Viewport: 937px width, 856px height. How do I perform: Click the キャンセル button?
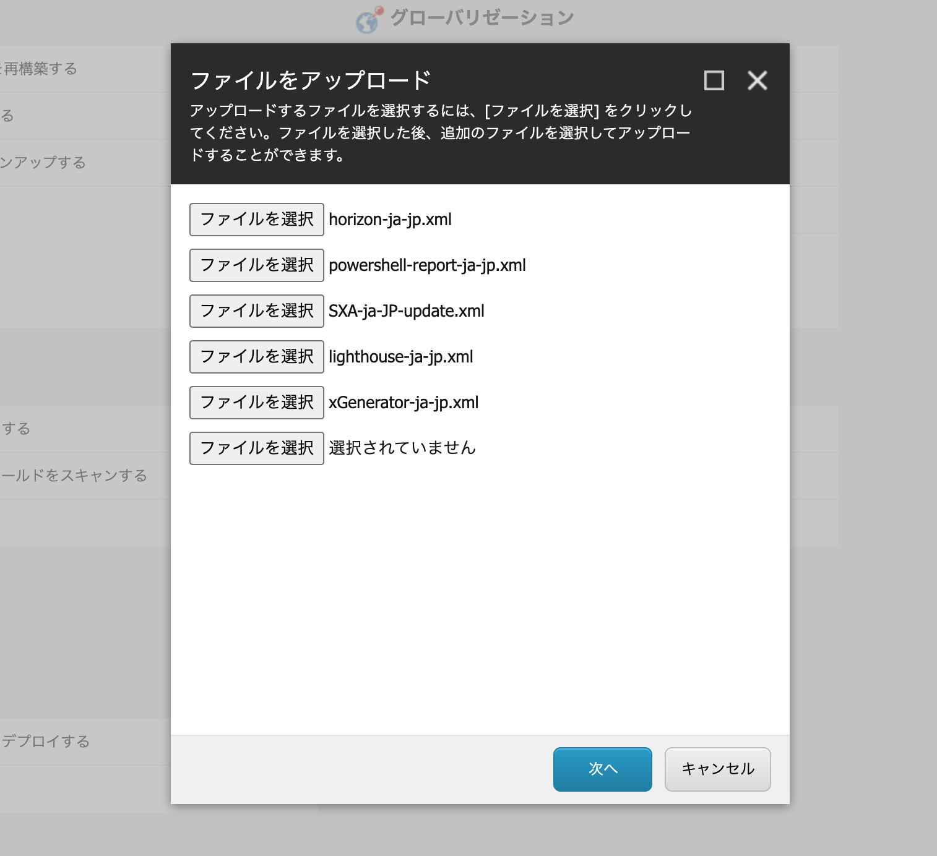point(718,769)
